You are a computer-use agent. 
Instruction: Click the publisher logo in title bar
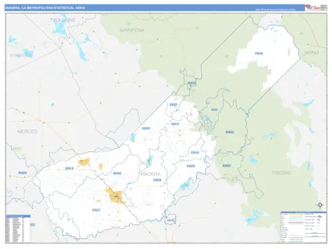[316, 8]
